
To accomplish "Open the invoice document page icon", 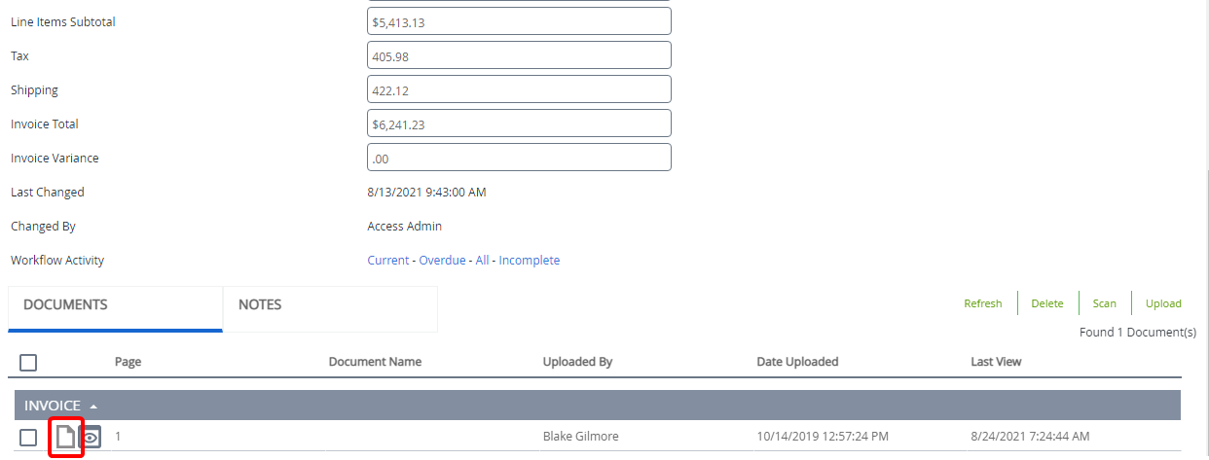I will click(x=64, y=438).
